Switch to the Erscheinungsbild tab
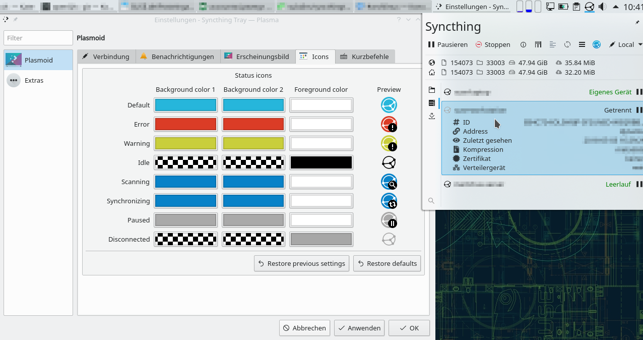Viewport: 643px width, 340px height. click(x=258, y=56)
